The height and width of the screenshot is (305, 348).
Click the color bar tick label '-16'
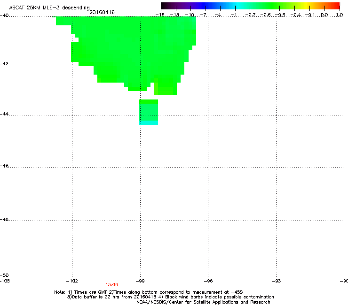coord(160,15)
